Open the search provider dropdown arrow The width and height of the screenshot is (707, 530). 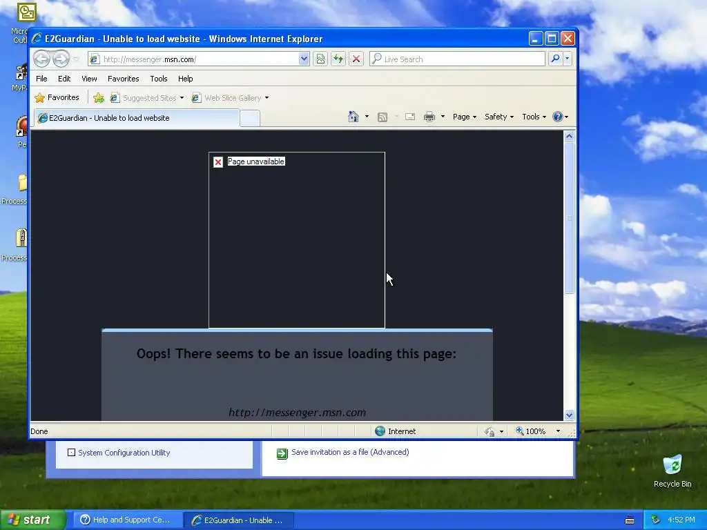coord(568,59)
